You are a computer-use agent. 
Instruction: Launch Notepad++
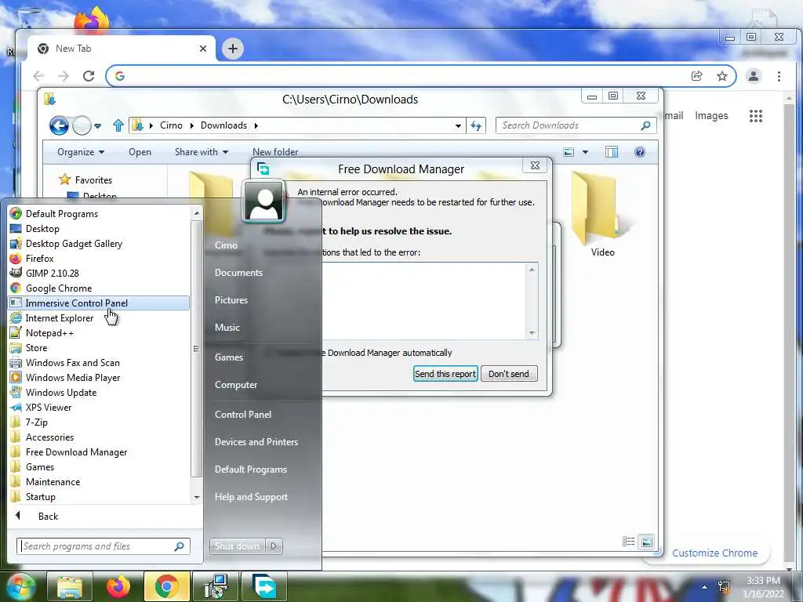(49, 332)
